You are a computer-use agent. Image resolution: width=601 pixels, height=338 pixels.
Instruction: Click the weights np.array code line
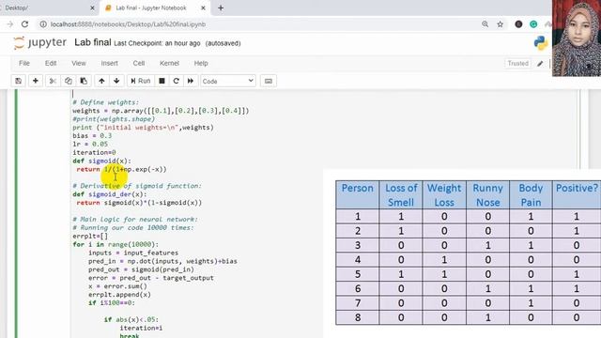161,111
